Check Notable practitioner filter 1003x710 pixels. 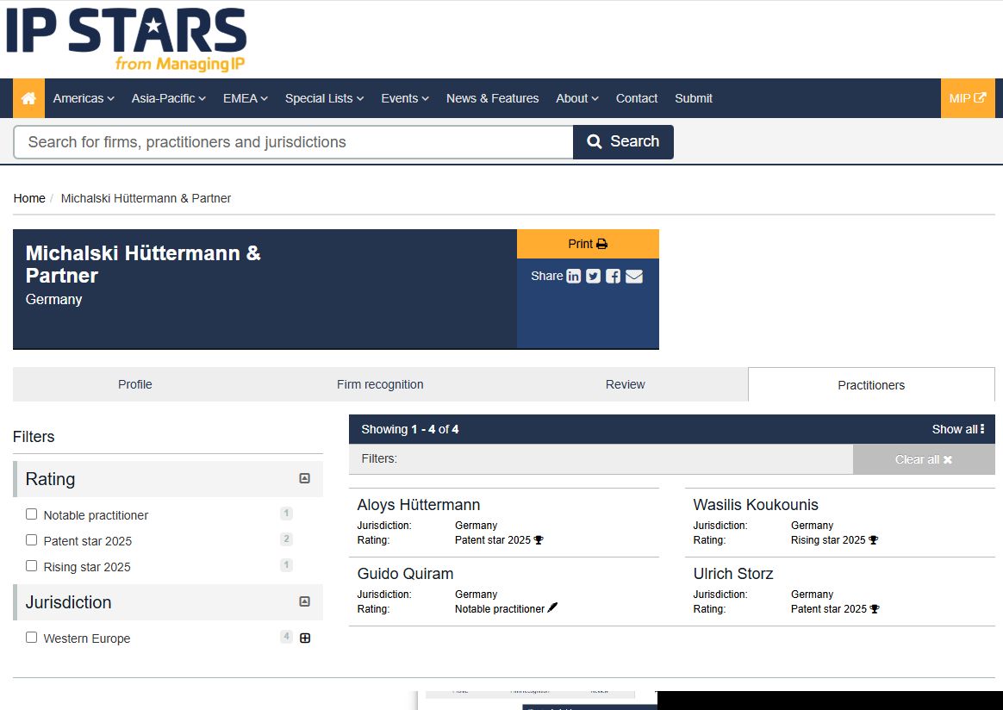(x=31, y=514)
